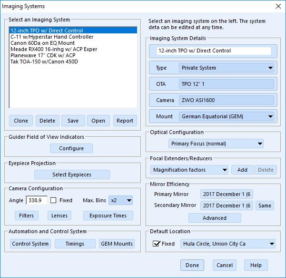Add a focal extender or reducer
The width and height of the screenshot is (286, 278).
click(242, 170)
